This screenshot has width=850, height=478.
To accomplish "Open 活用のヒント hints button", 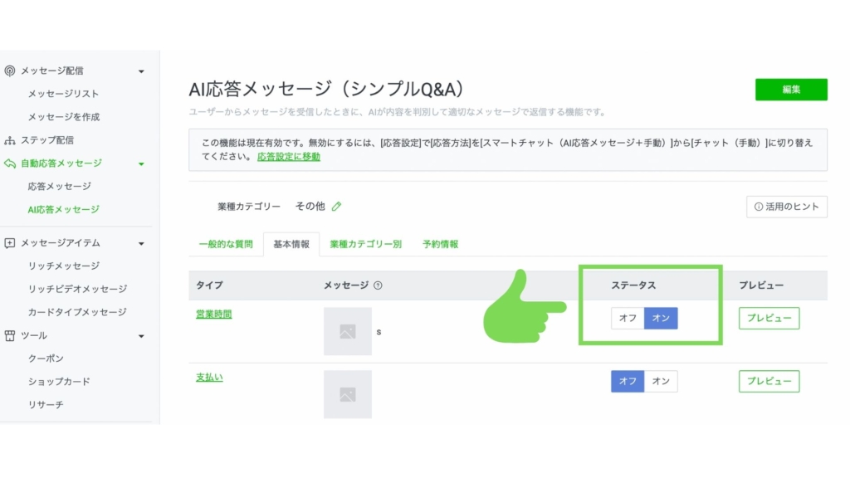I will point(786,207).
